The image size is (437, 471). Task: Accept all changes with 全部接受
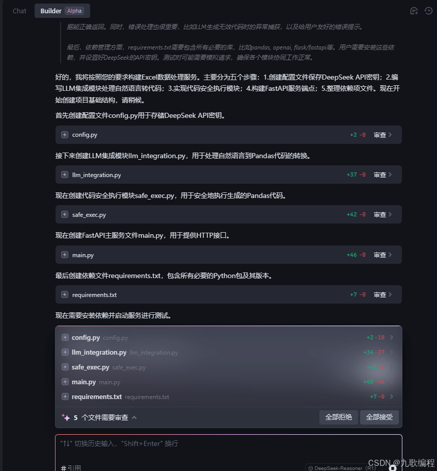coord(379,417)
